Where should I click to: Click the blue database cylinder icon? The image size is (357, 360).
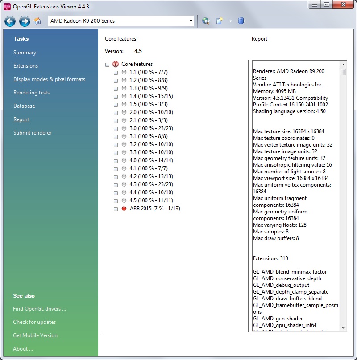pos(241,21)
